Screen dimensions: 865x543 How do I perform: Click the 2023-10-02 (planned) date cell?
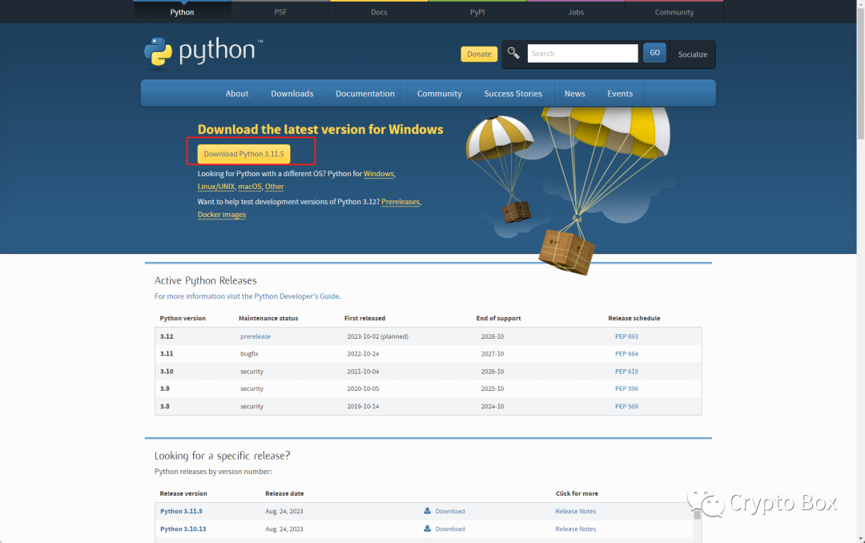(378, 336)
